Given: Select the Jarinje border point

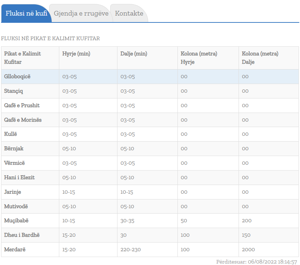Looking at the screenshot, I should pos(13,192).
